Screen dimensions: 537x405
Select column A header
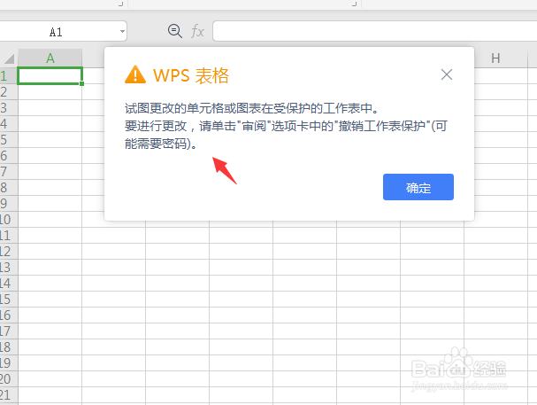tap(50, 58)
